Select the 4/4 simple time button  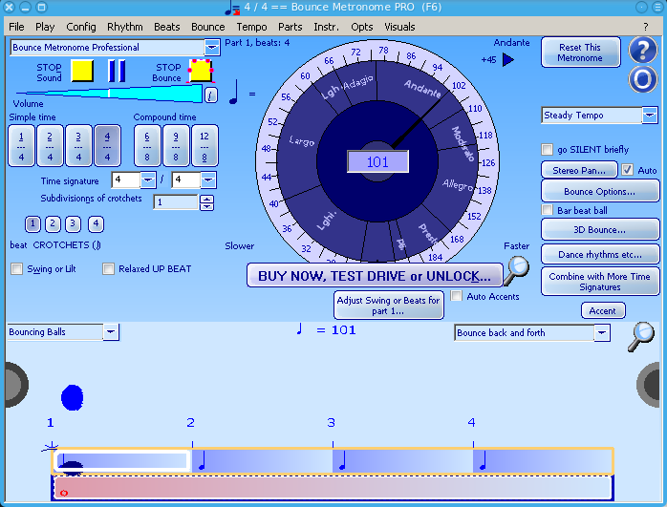(107, 146)
